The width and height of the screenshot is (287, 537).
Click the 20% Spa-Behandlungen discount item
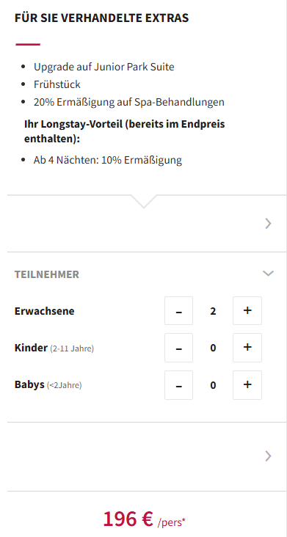point(128,102)
